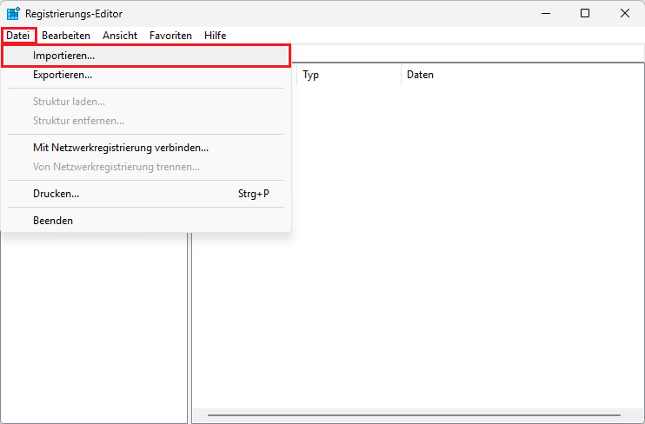645x424 pixels.
Task: Click the Typ column header
Action: click(349, 75)
